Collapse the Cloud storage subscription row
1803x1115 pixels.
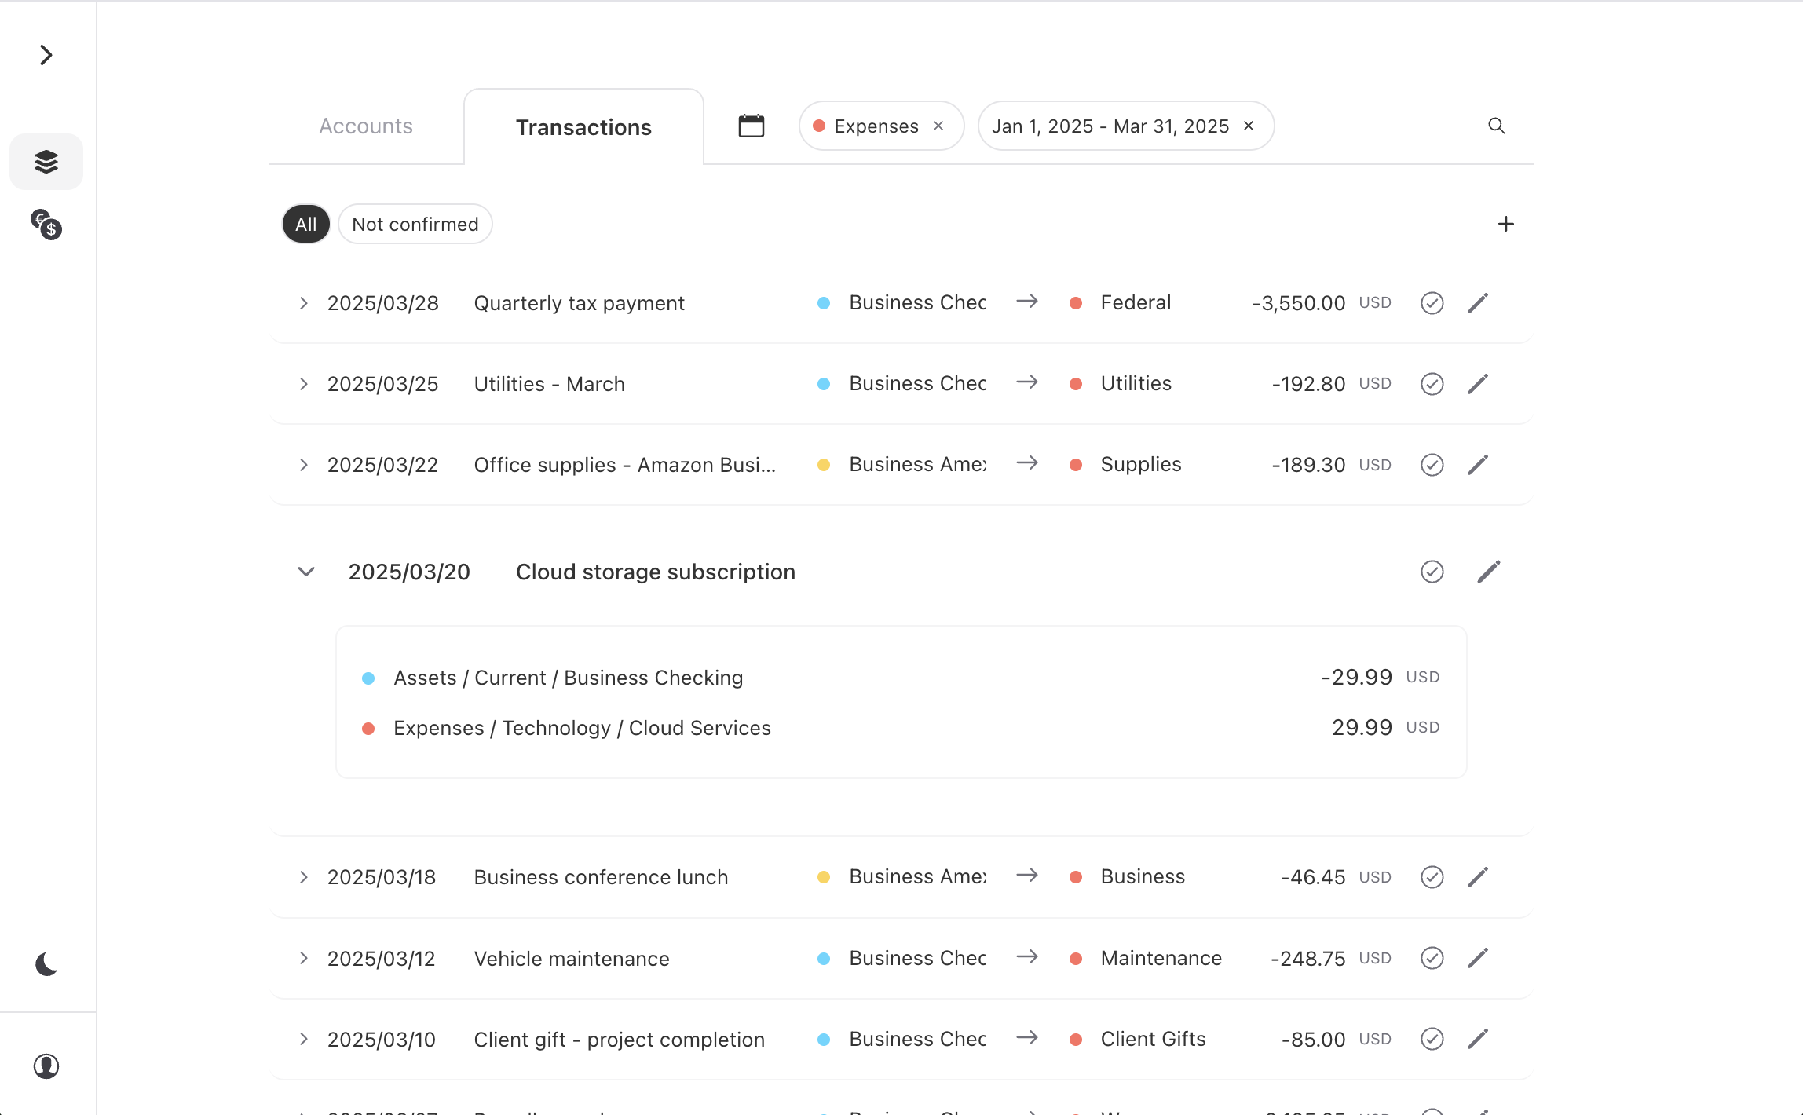[306, 572]
